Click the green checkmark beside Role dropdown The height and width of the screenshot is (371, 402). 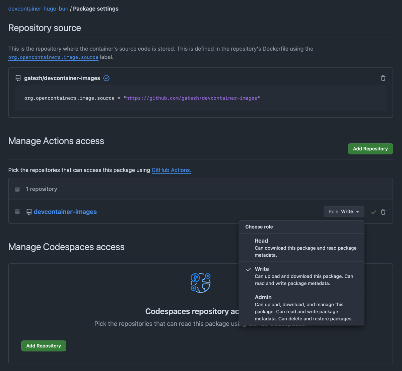click(x=374, y=212)
